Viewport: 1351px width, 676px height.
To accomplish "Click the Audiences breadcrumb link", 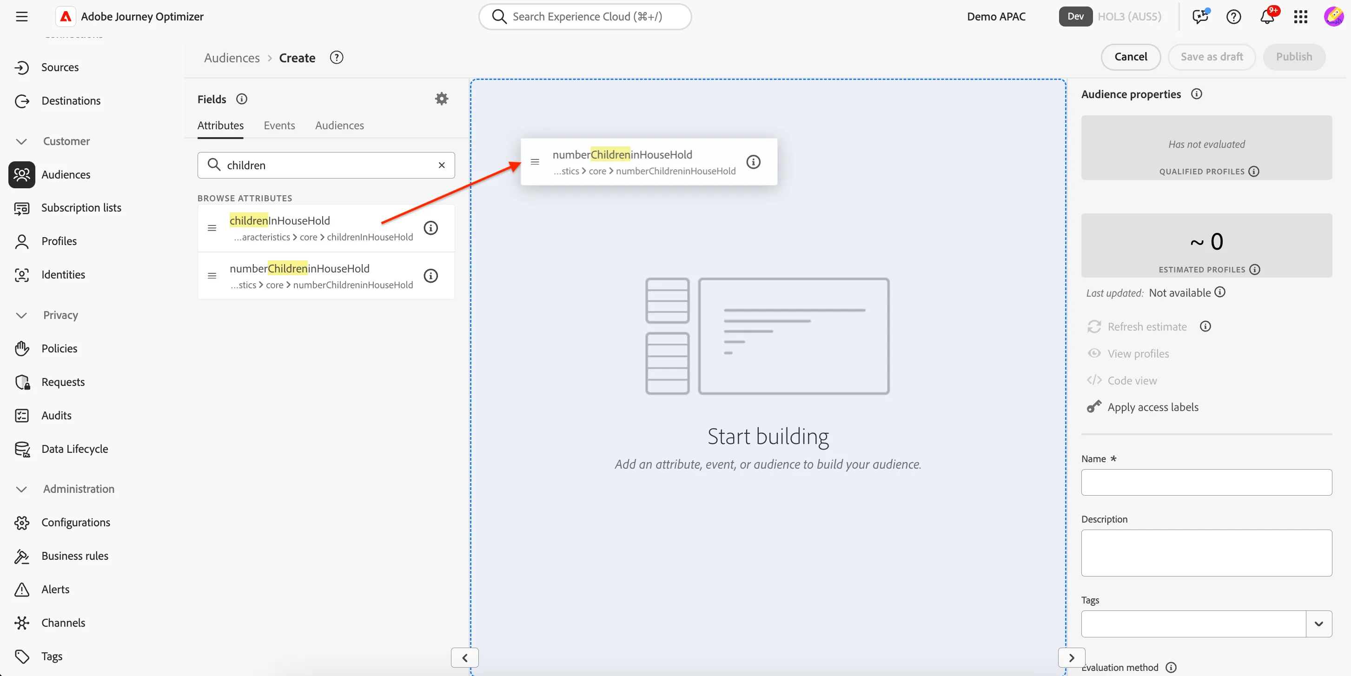I will click(232, 58).
